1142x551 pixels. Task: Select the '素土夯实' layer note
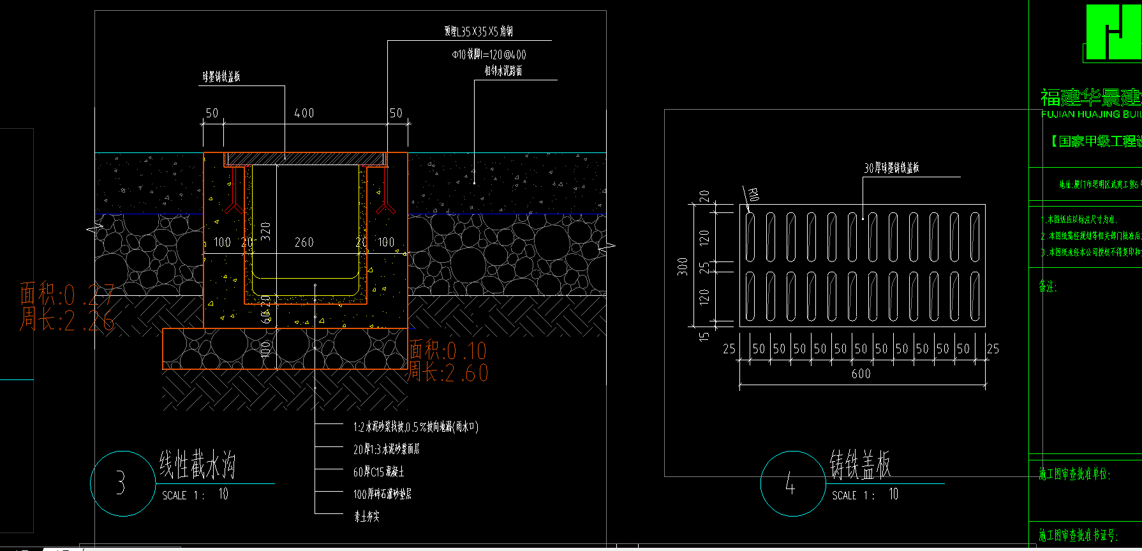[367, 517]
